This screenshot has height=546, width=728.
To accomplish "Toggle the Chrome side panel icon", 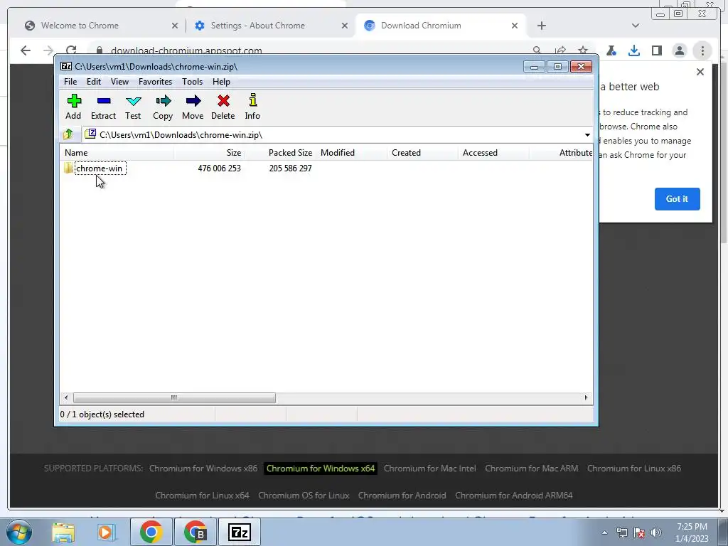I will (657, 50).
